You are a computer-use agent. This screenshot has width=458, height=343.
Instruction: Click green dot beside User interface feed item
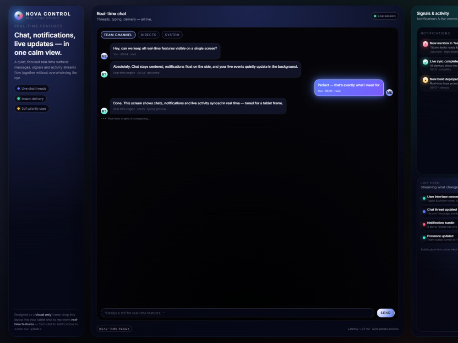(x=424, y=198)
